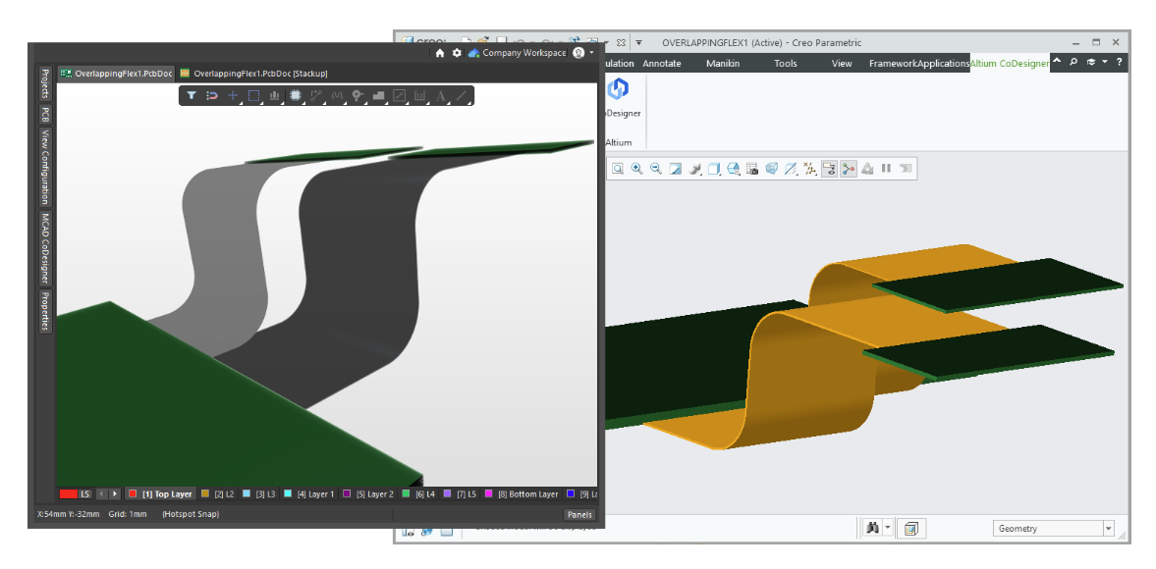Viewport: 1156px width, 569px height.
Task: Click the Refit zoom icon in Creo
Action: (617, 169)
